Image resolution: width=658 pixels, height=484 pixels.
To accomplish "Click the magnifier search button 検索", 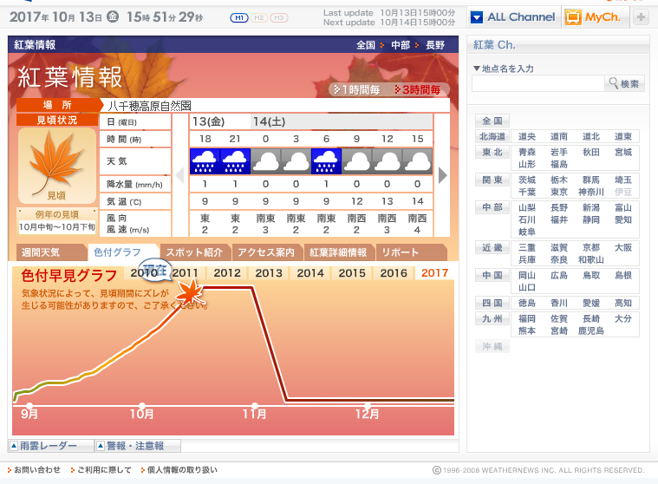I will [624, 83].
